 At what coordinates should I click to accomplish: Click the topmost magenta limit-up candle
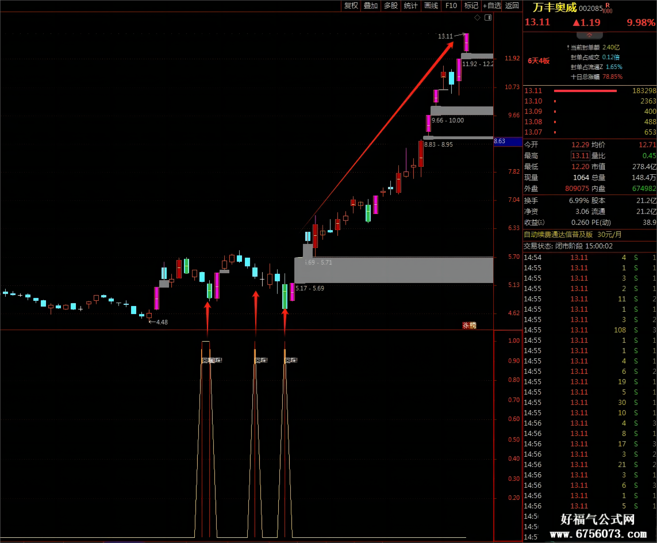pyautogui.click(x=466, y=43)
